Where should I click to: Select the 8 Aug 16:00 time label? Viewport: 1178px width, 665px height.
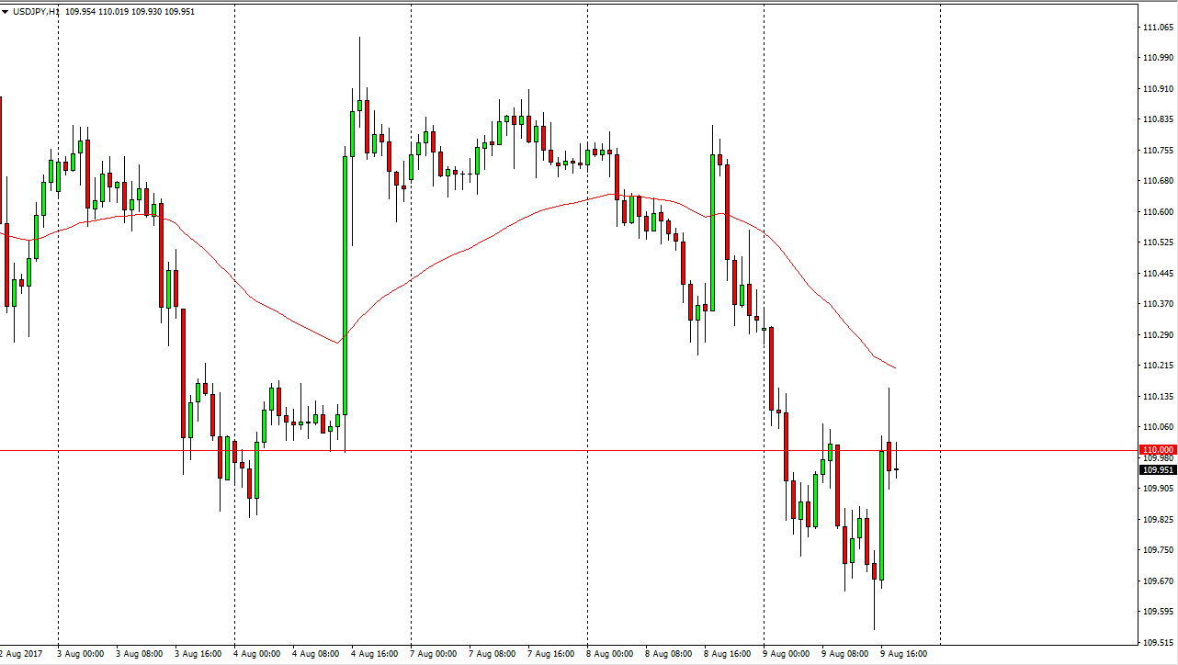[727, 654]
